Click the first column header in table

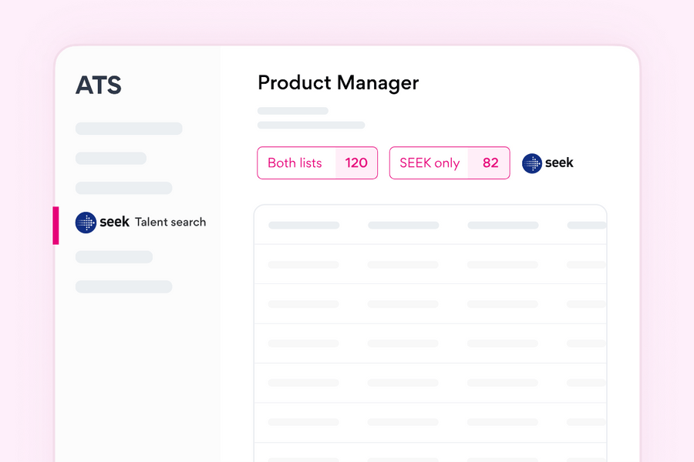(x=304, y=226)
